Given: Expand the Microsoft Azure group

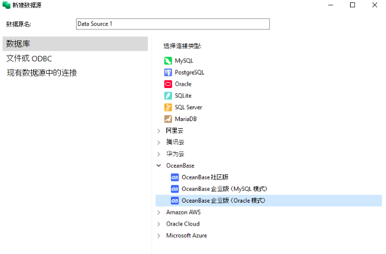Looking at the screenshot, I should point(159,236).
